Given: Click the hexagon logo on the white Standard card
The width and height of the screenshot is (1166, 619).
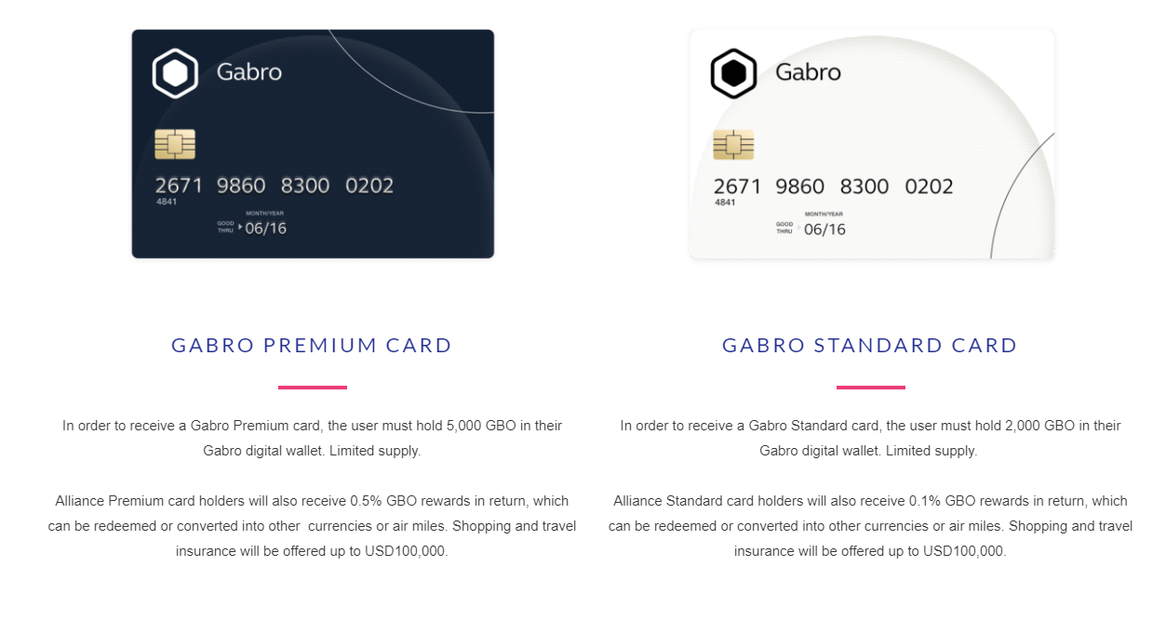Looking at the screenshot, I should (x=733, y=73).
